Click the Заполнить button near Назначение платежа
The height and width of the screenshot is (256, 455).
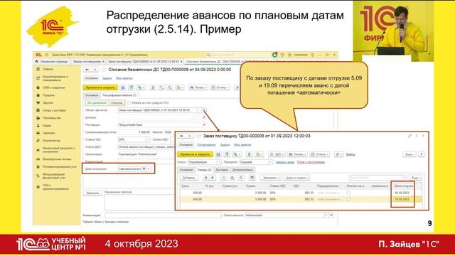click(92, 193)
